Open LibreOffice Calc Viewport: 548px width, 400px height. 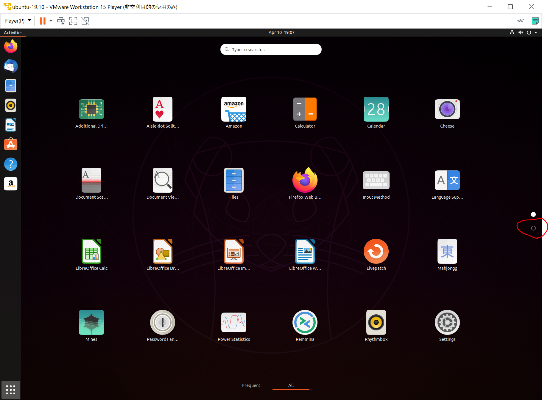coord(91,255)
